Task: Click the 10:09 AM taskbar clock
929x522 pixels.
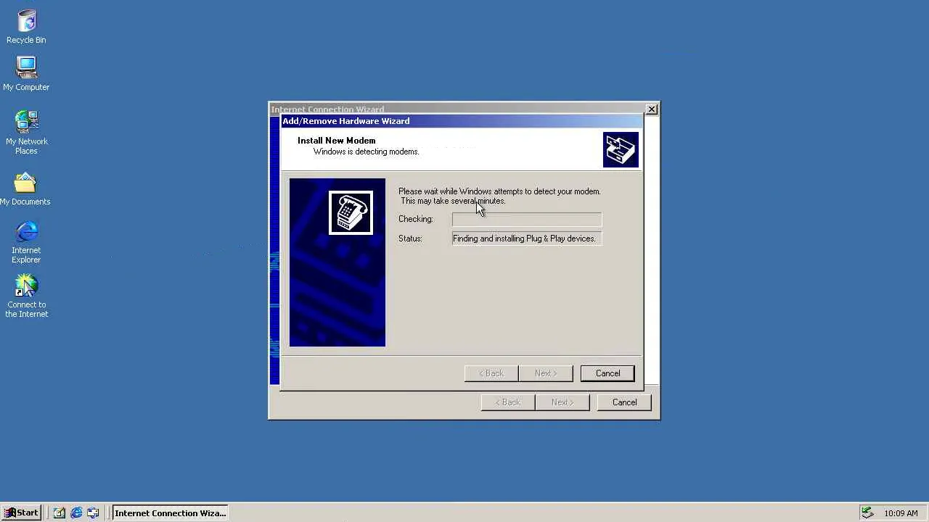Action: 901,513
